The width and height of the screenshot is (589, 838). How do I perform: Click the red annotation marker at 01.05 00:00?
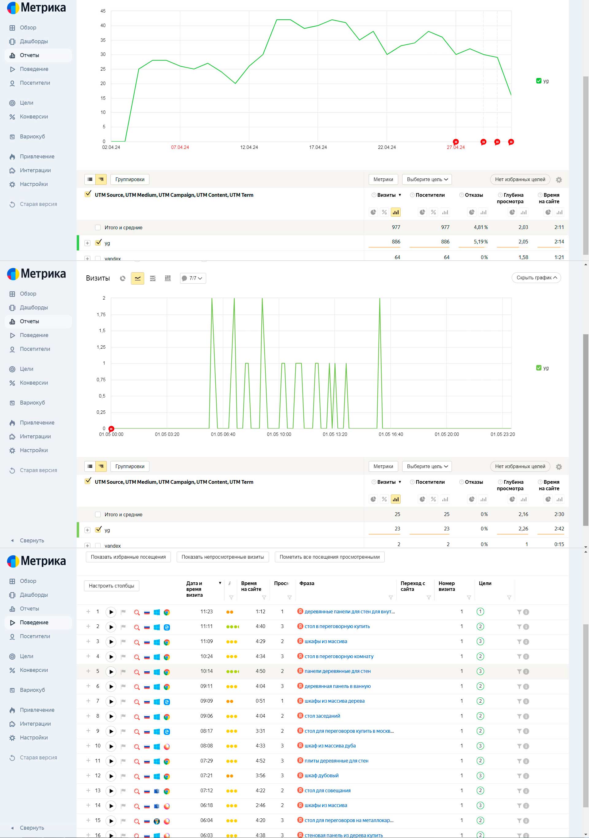[x=111, y=429]
